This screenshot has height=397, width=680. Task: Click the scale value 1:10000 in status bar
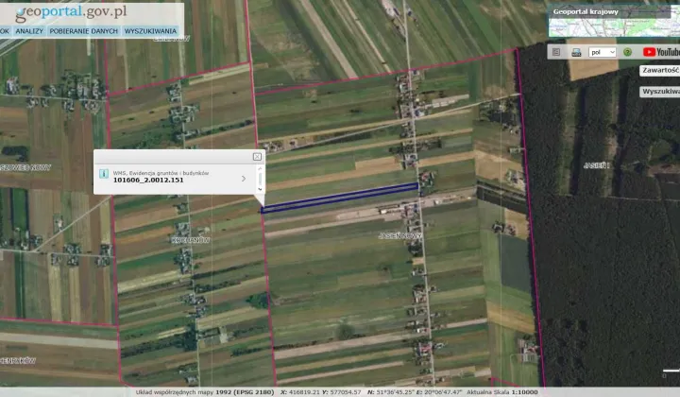click(x=525, y=392)
